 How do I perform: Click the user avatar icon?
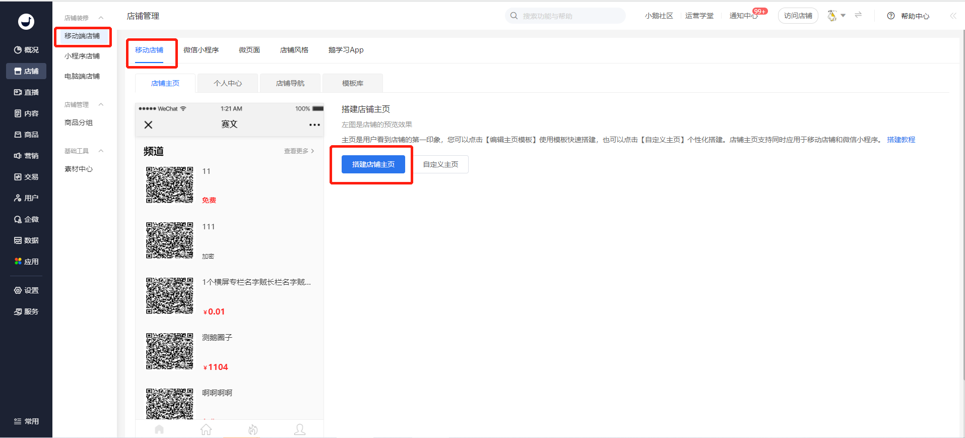pyautogui.click(x=832, y=16)
